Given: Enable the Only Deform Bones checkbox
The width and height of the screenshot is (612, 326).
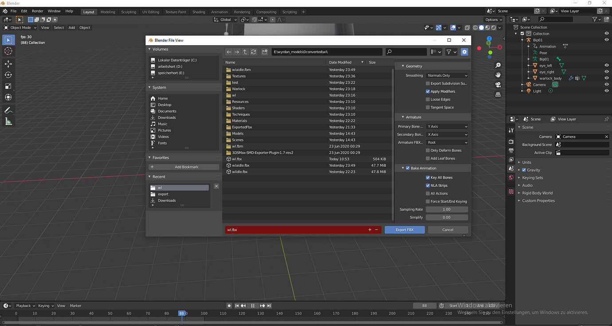Looking at the screenshot, I should tap(428, 150).
